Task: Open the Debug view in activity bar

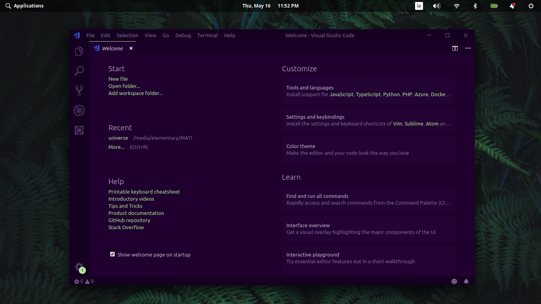Action: click(x=79, y=110)
